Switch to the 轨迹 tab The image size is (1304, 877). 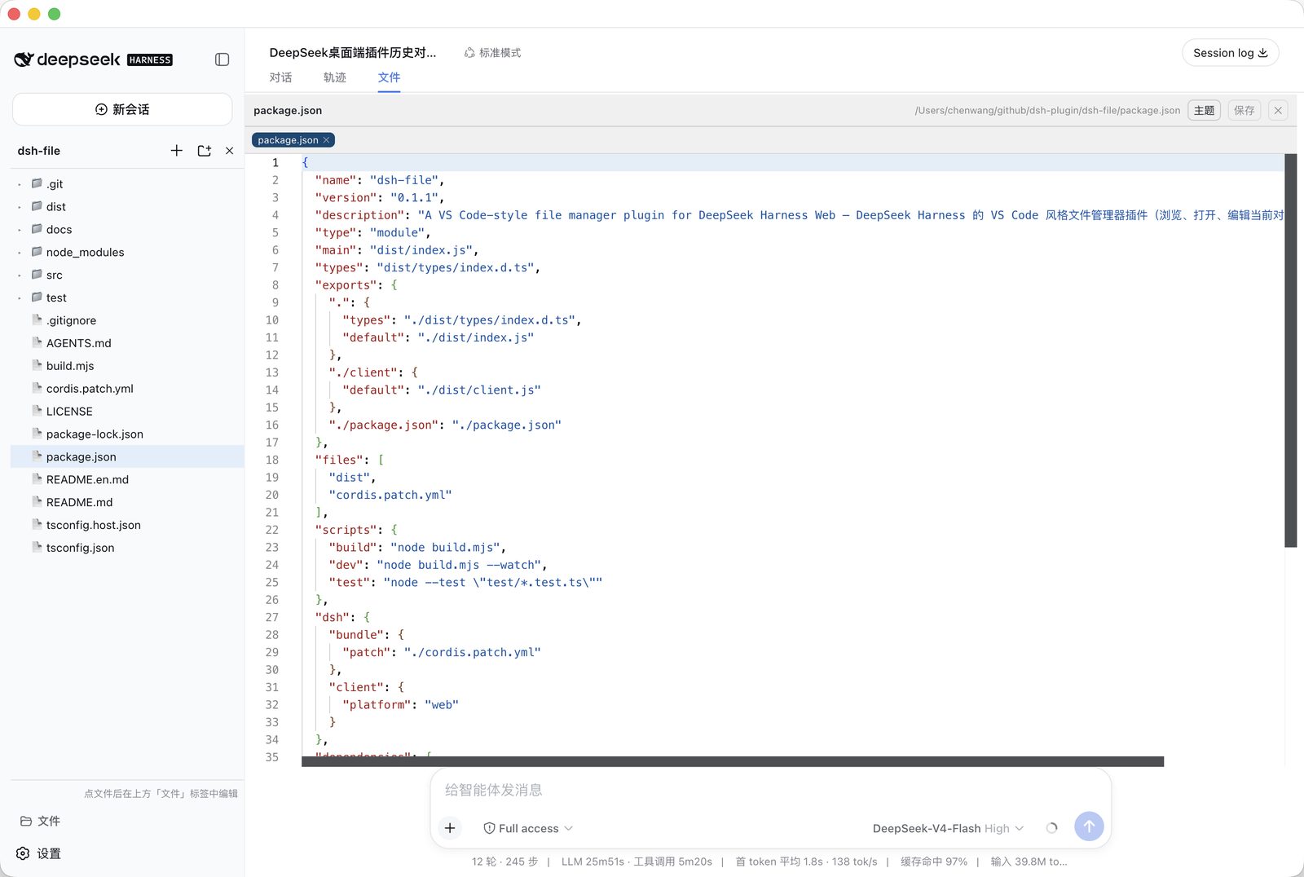pos(335,77)
